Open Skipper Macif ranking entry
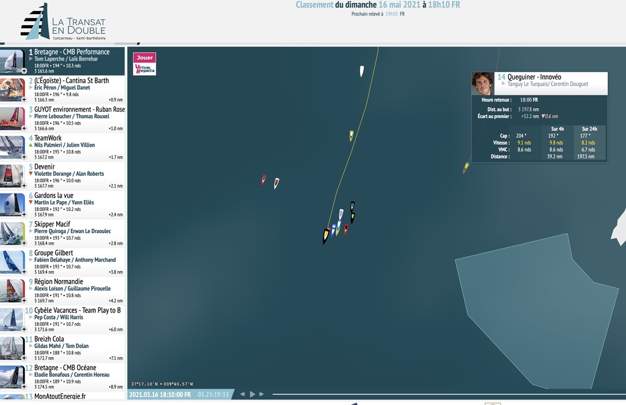 coord(62,233)
